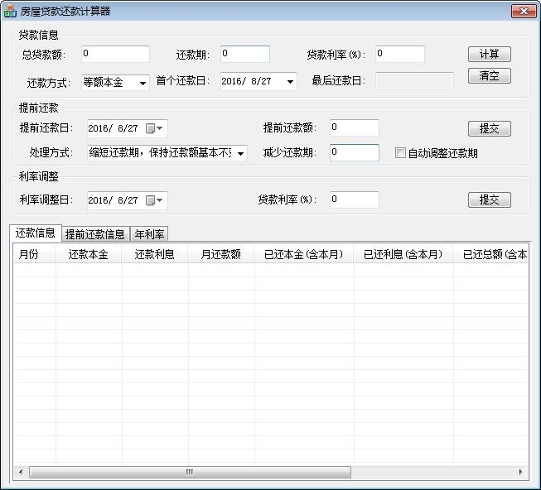Image resolution: width=541 pixels, height=490 pixels.
Task: Click the horizontal scrollbar thumb
Action: pyautogui.click(x=190, y=472)
